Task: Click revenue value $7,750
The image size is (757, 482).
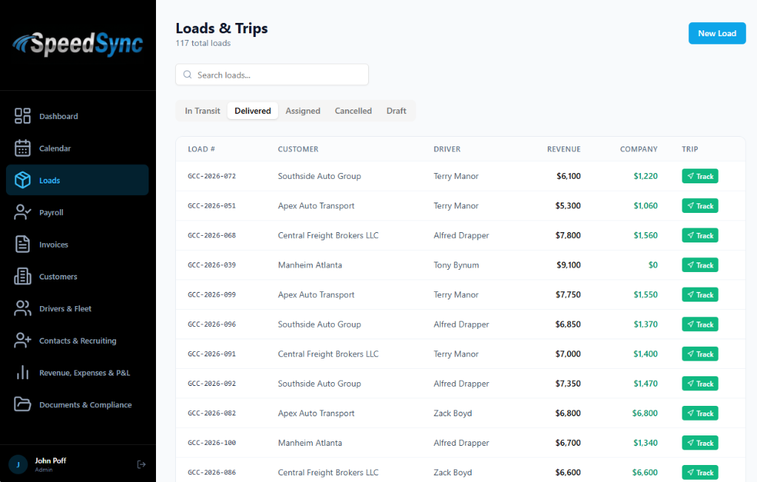Action: pyautogui.click(x=568, y=295)
